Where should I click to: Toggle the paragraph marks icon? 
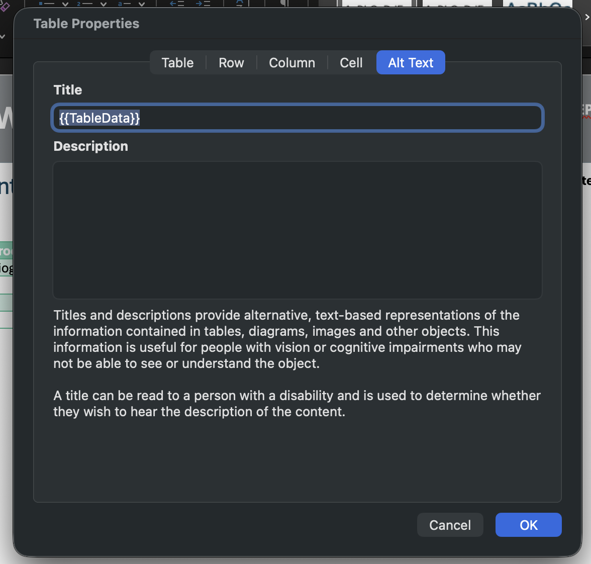click(284, 4)
